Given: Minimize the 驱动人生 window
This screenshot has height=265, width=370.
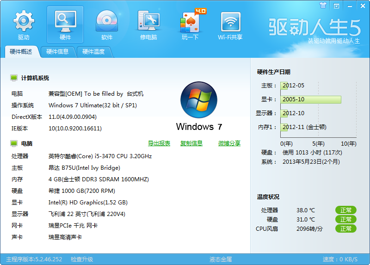Looking at the screenshot, I should 350,6.
